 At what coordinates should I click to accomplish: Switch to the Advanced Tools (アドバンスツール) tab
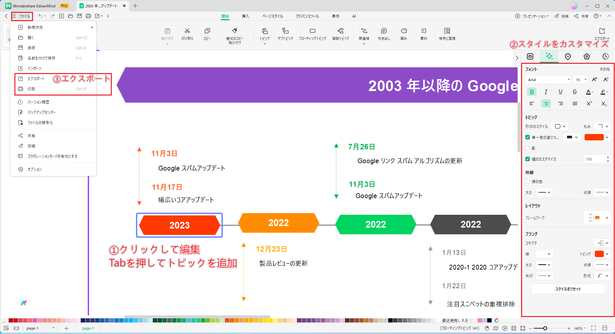click(x=307, y=16)
